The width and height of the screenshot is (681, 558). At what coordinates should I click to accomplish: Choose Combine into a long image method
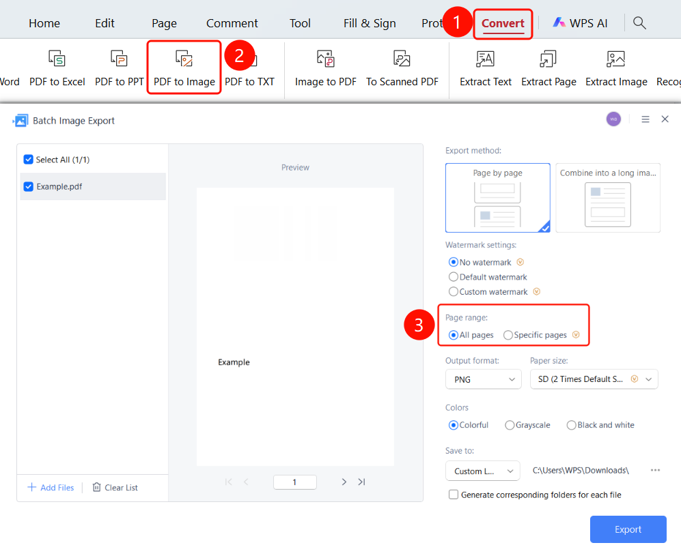point(608,198)
